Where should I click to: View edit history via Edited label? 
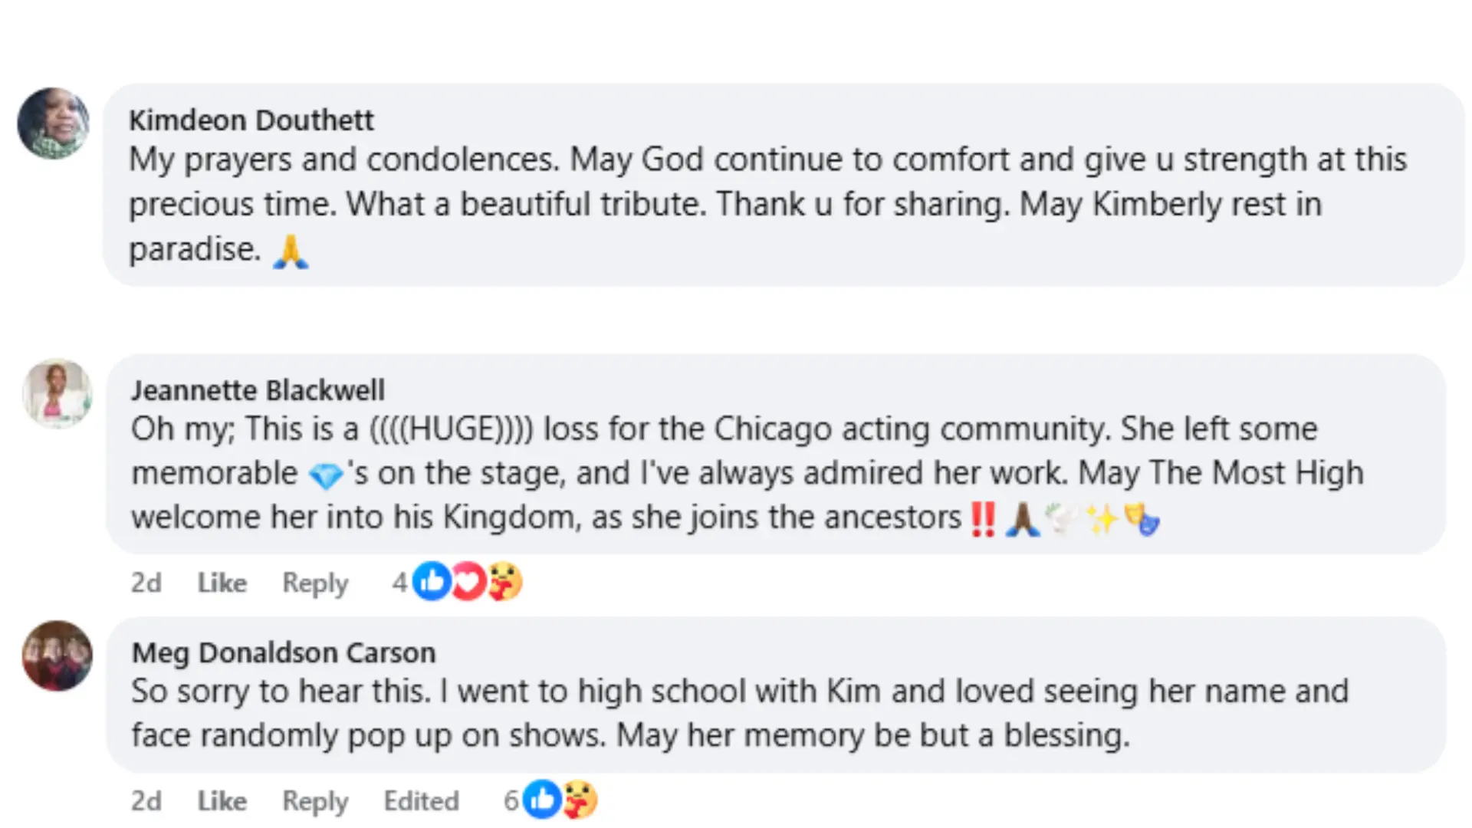click(x=421, y=801)
